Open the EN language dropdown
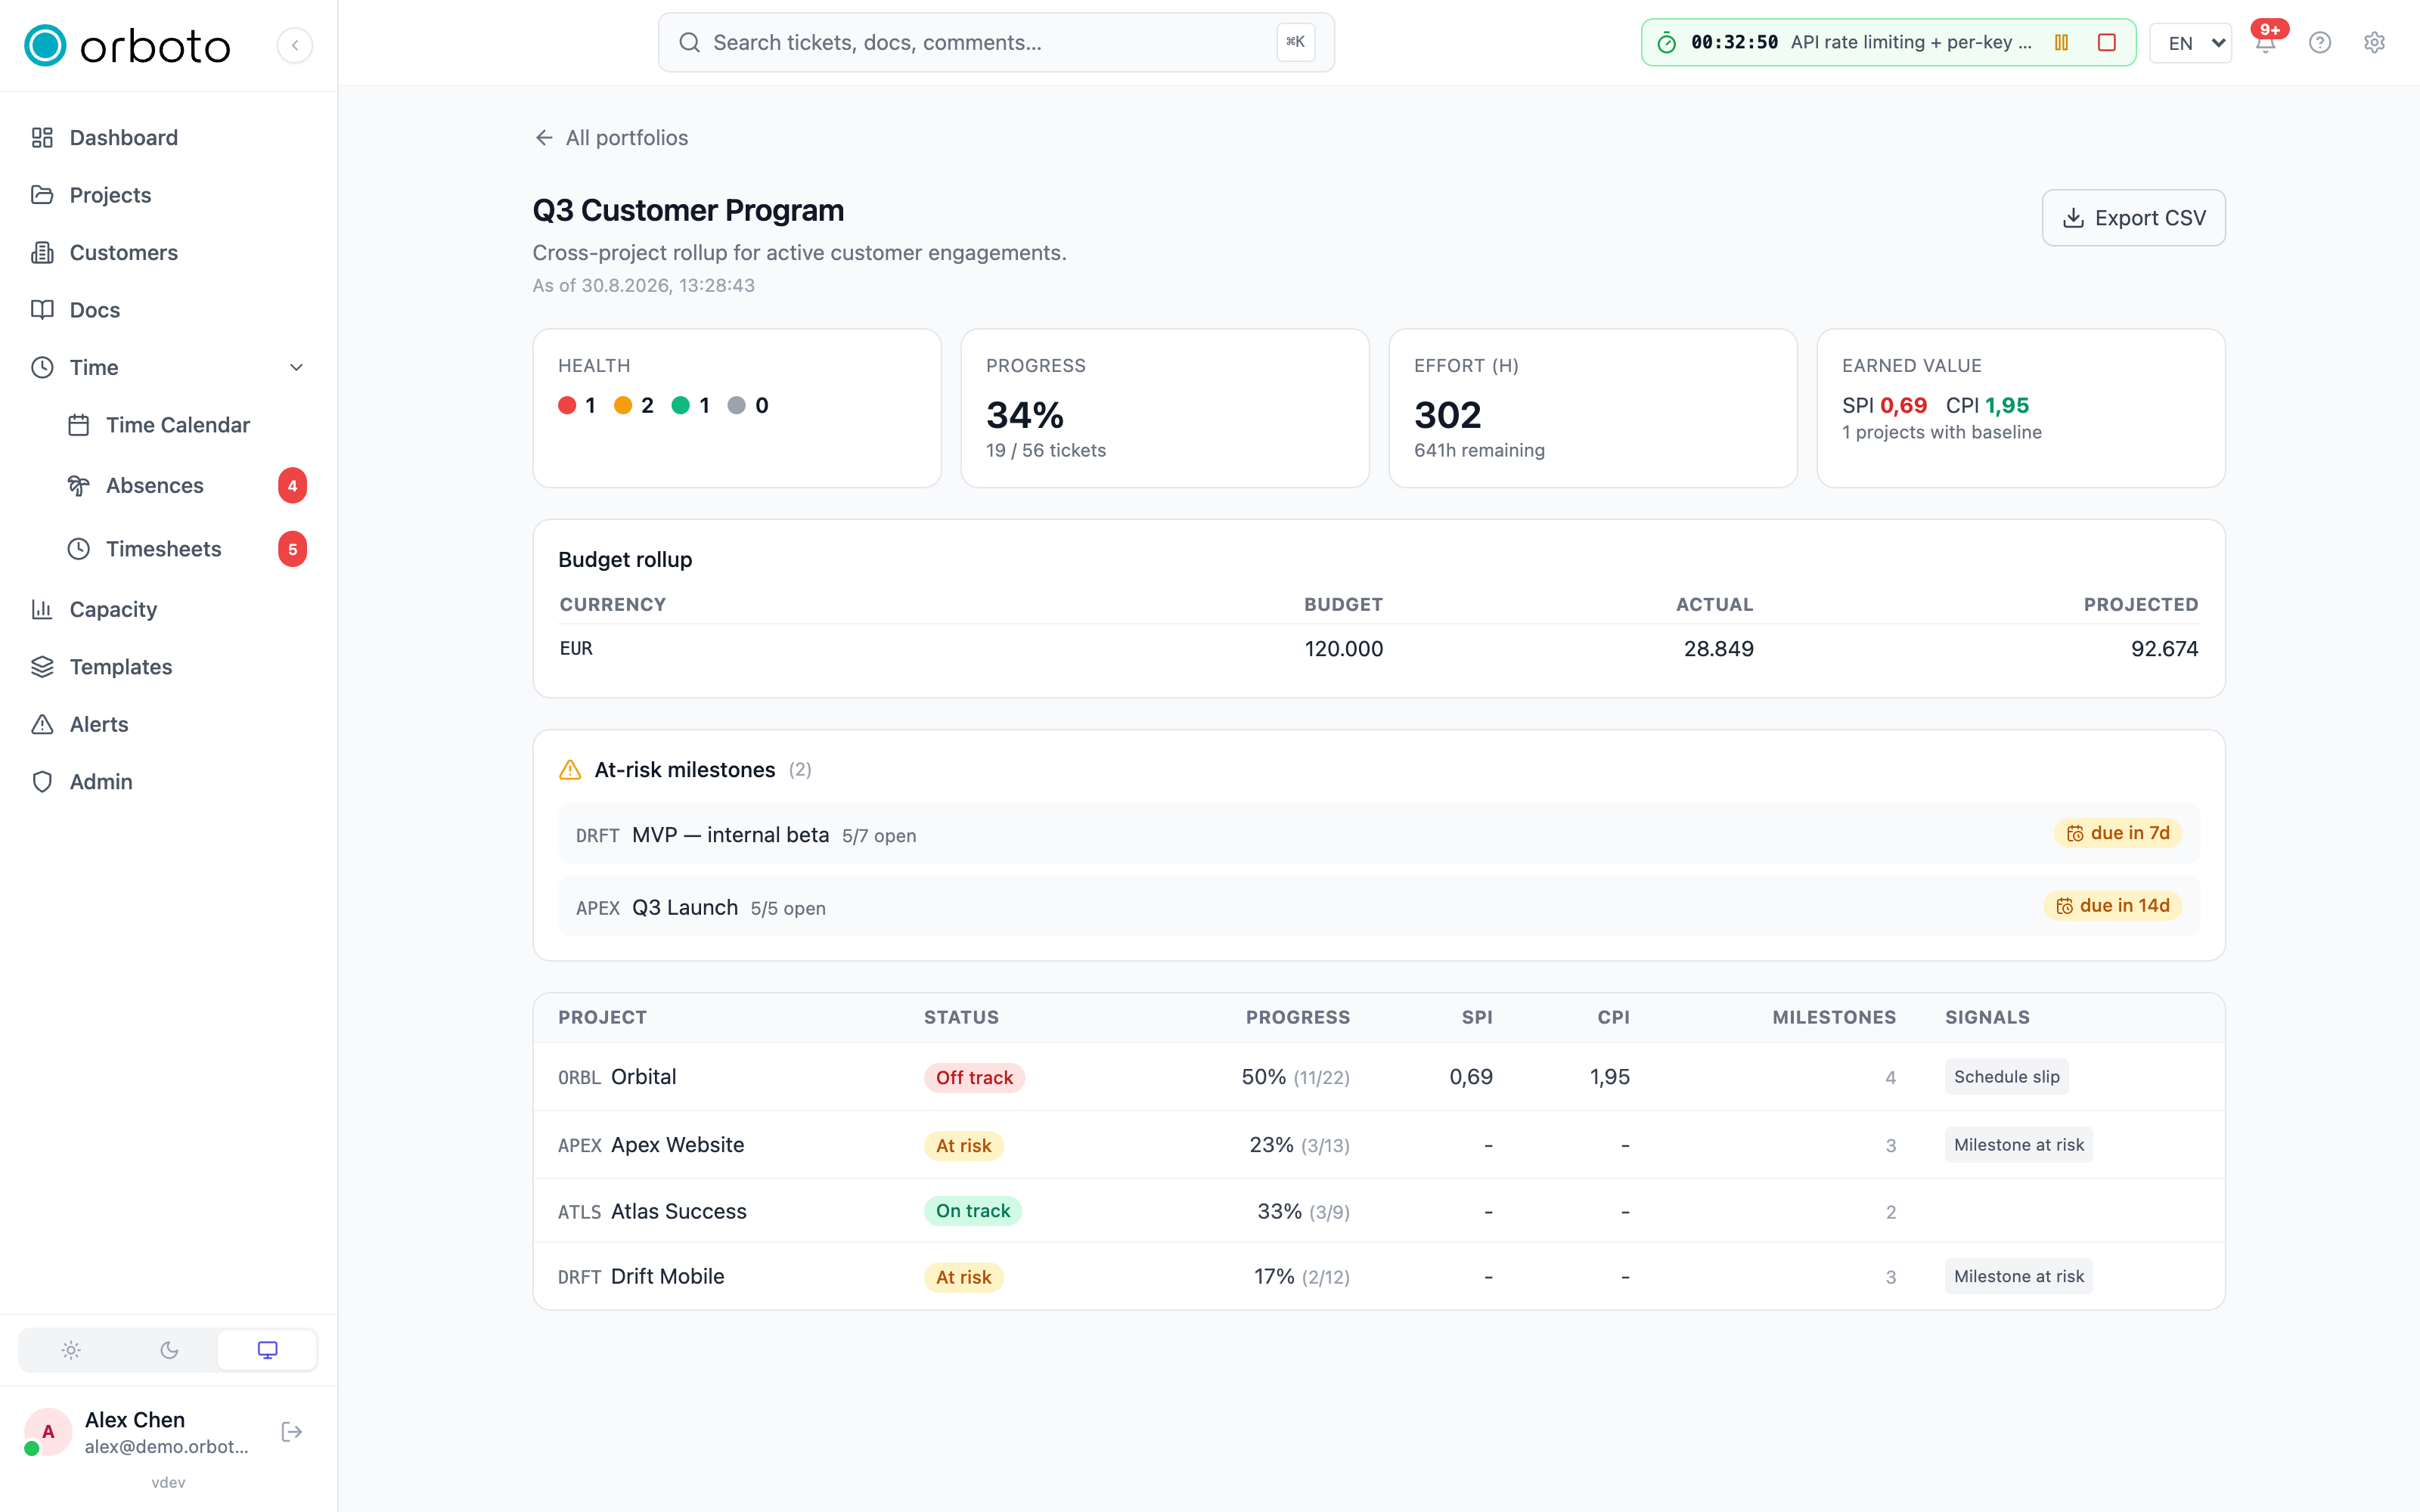 tap(2191, 42)
